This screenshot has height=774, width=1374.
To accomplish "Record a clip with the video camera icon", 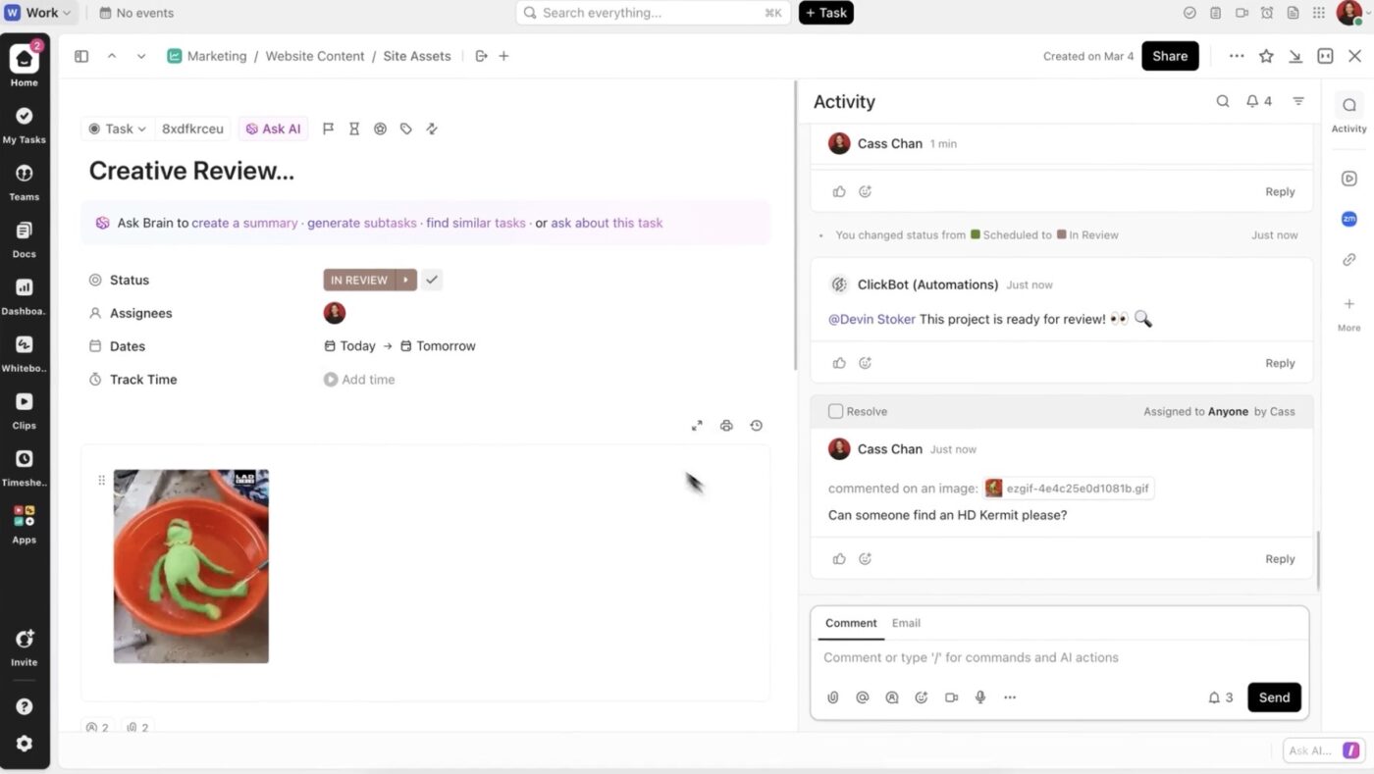I will 950,697.
